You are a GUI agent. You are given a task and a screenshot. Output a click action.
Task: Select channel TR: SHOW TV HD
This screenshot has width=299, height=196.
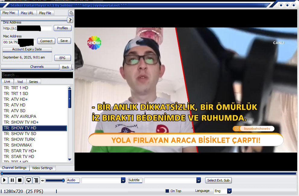35,128
